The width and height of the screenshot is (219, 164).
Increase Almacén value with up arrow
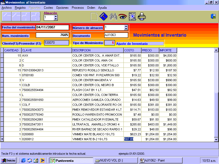56,16
